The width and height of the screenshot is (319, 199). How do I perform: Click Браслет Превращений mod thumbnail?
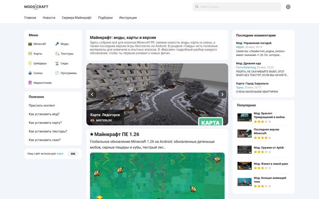(245, 117)
